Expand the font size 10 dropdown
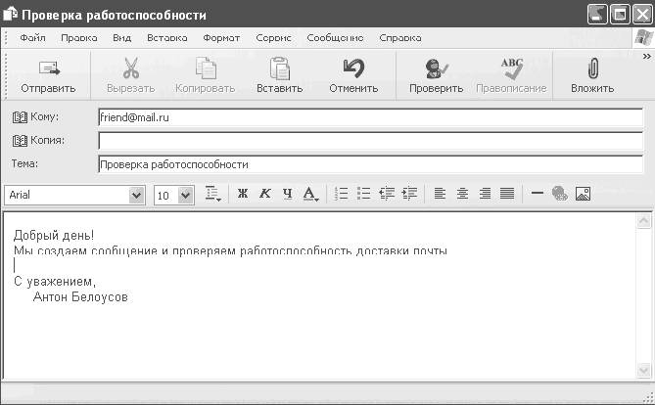Screen dimensions: 655x405 pyautogui.click(x=185, y=195)
